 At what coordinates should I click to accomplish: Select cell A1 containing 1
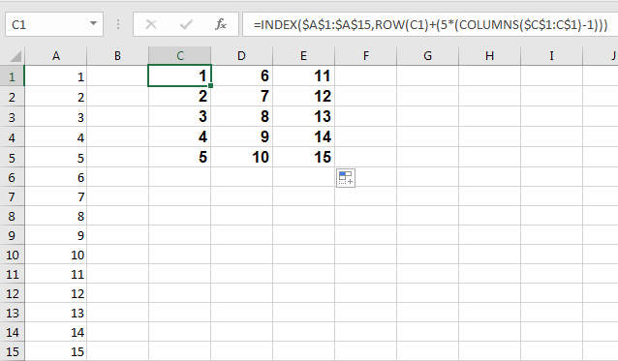click(x=55, y=76)
